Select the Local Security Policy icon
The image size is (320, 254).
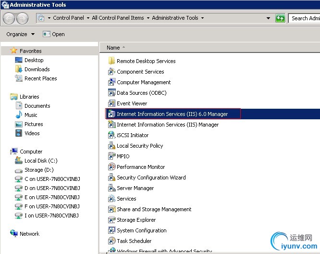pos(111,146)
